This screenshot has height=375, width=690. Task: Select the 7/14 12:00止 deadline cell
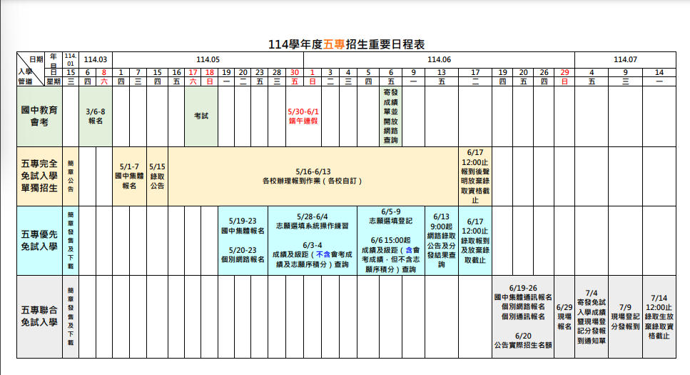659,316
